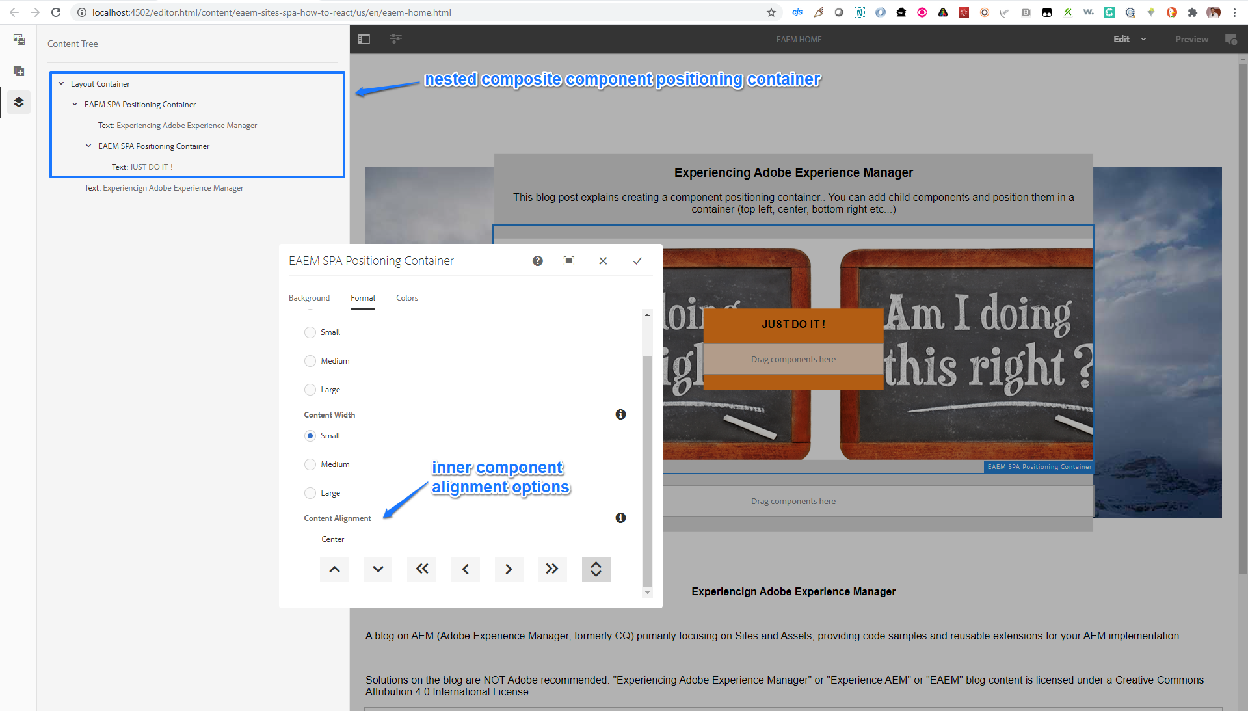The image size is (1248, 711).
Task: Select Large under Content Width
Action: 310,493
